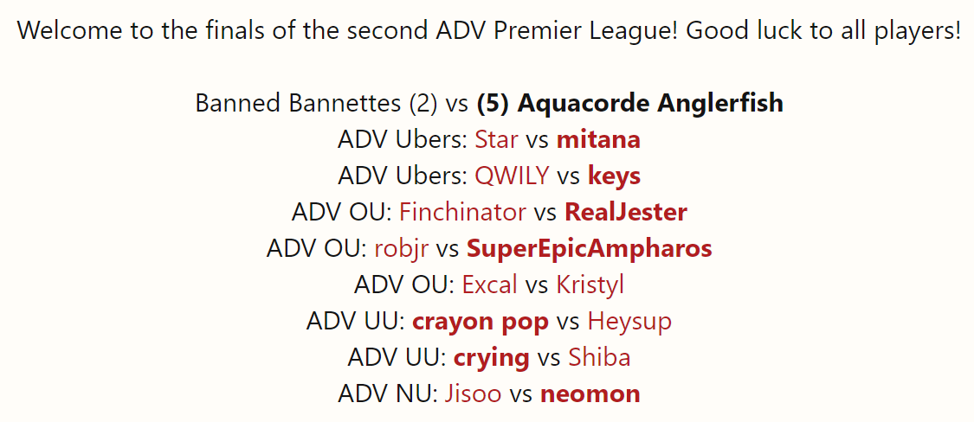Open Jisoo's profile link

pyautogui.click(x=473, y=394)
